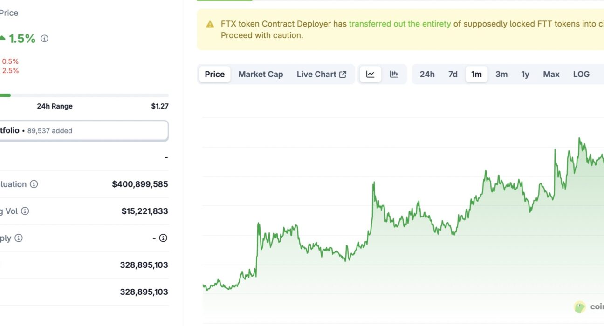Click info icon beside Vol label
Viewport: 604px width, 326px height.
[25, 211]
